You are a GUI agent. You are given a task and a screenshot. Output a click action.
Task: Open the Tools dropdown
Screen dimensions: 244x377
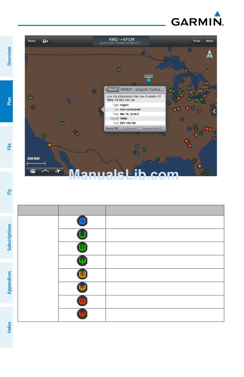(196, 41)
